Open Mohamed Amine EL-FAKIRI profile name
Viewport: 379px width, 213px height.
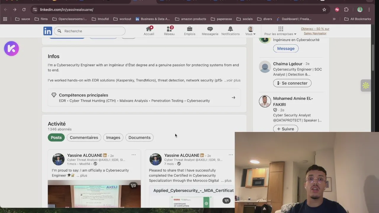(x=293, y=101)
